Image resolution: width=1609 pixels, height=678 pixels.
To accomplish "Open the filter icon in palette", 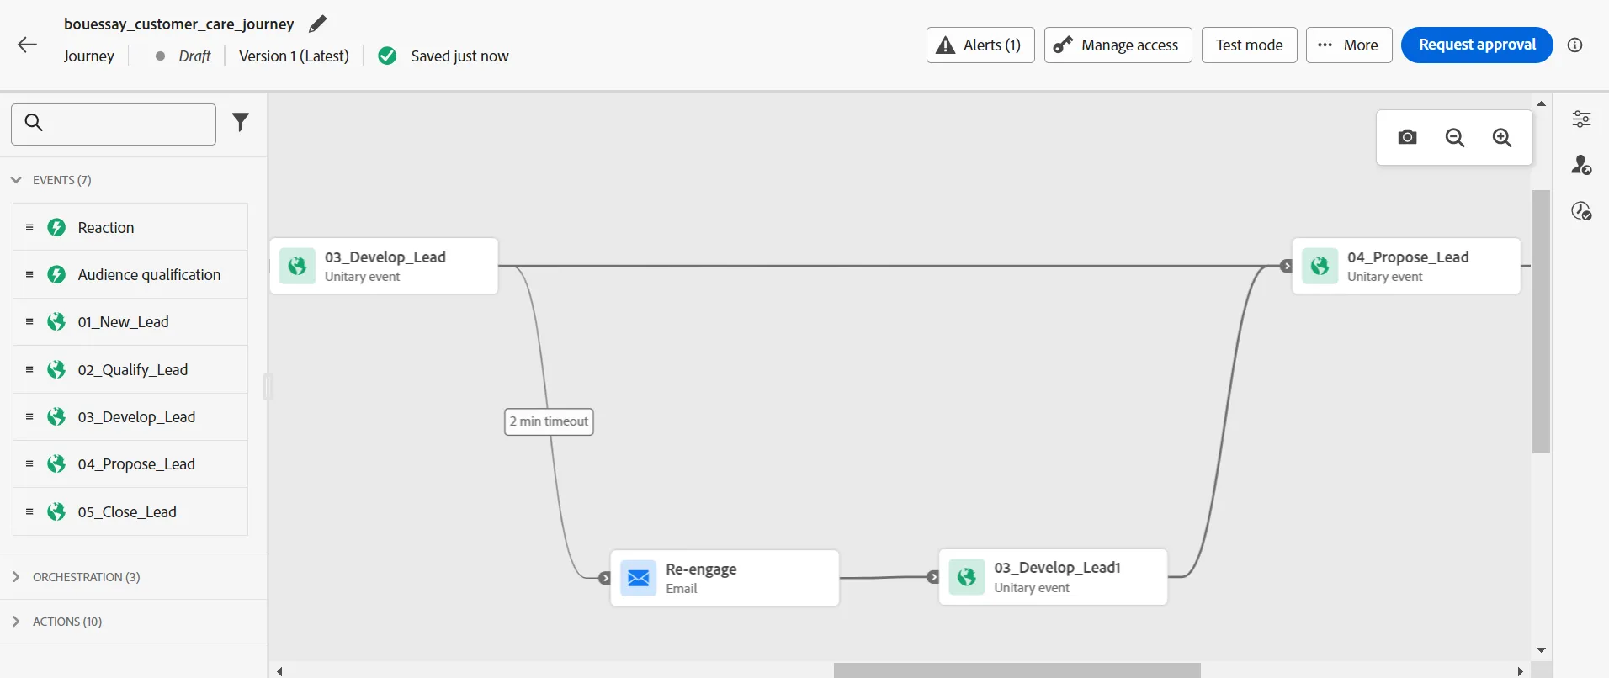I will [241, 122].
